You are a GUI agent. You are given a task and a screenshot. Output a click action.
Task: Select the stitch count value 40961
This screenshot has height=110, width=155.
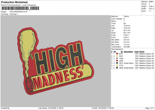[x=151, y=2]
